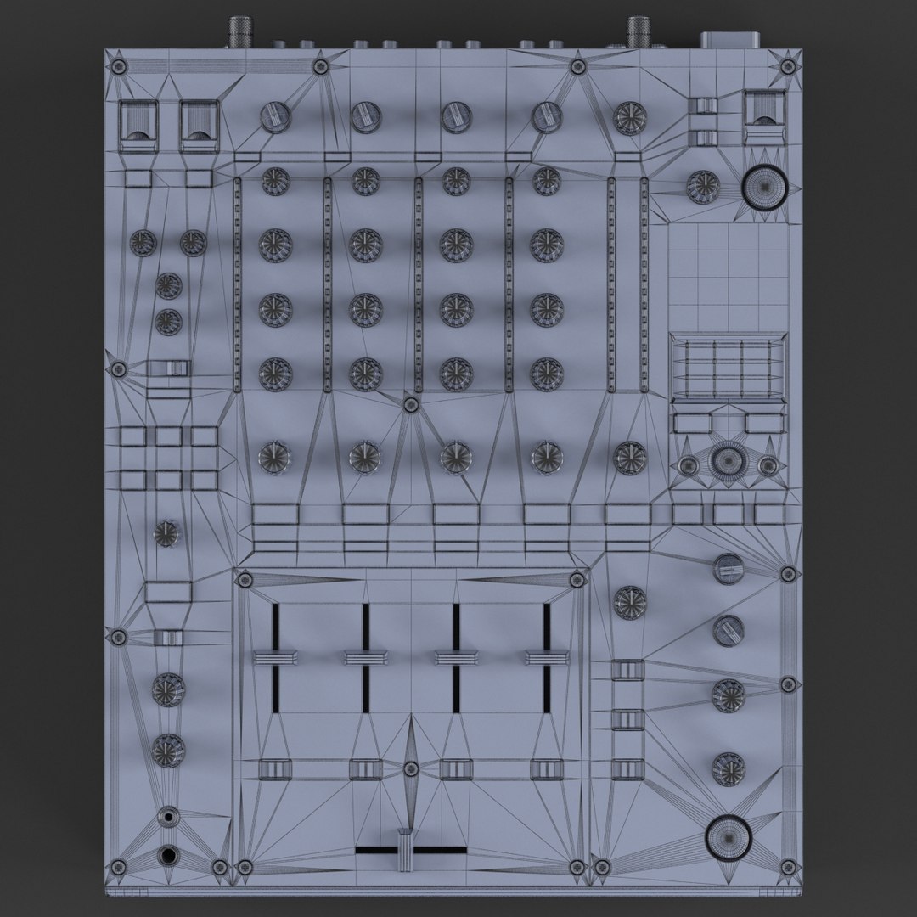Click the large center encoder between two small knobs
Viewport: 917px width, 917px height.
click(x=729, y=461)
